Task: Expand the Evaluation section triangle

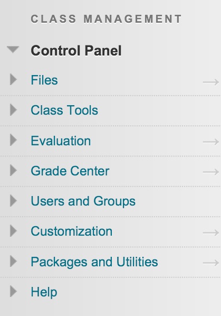Action: tap(13, 140)
